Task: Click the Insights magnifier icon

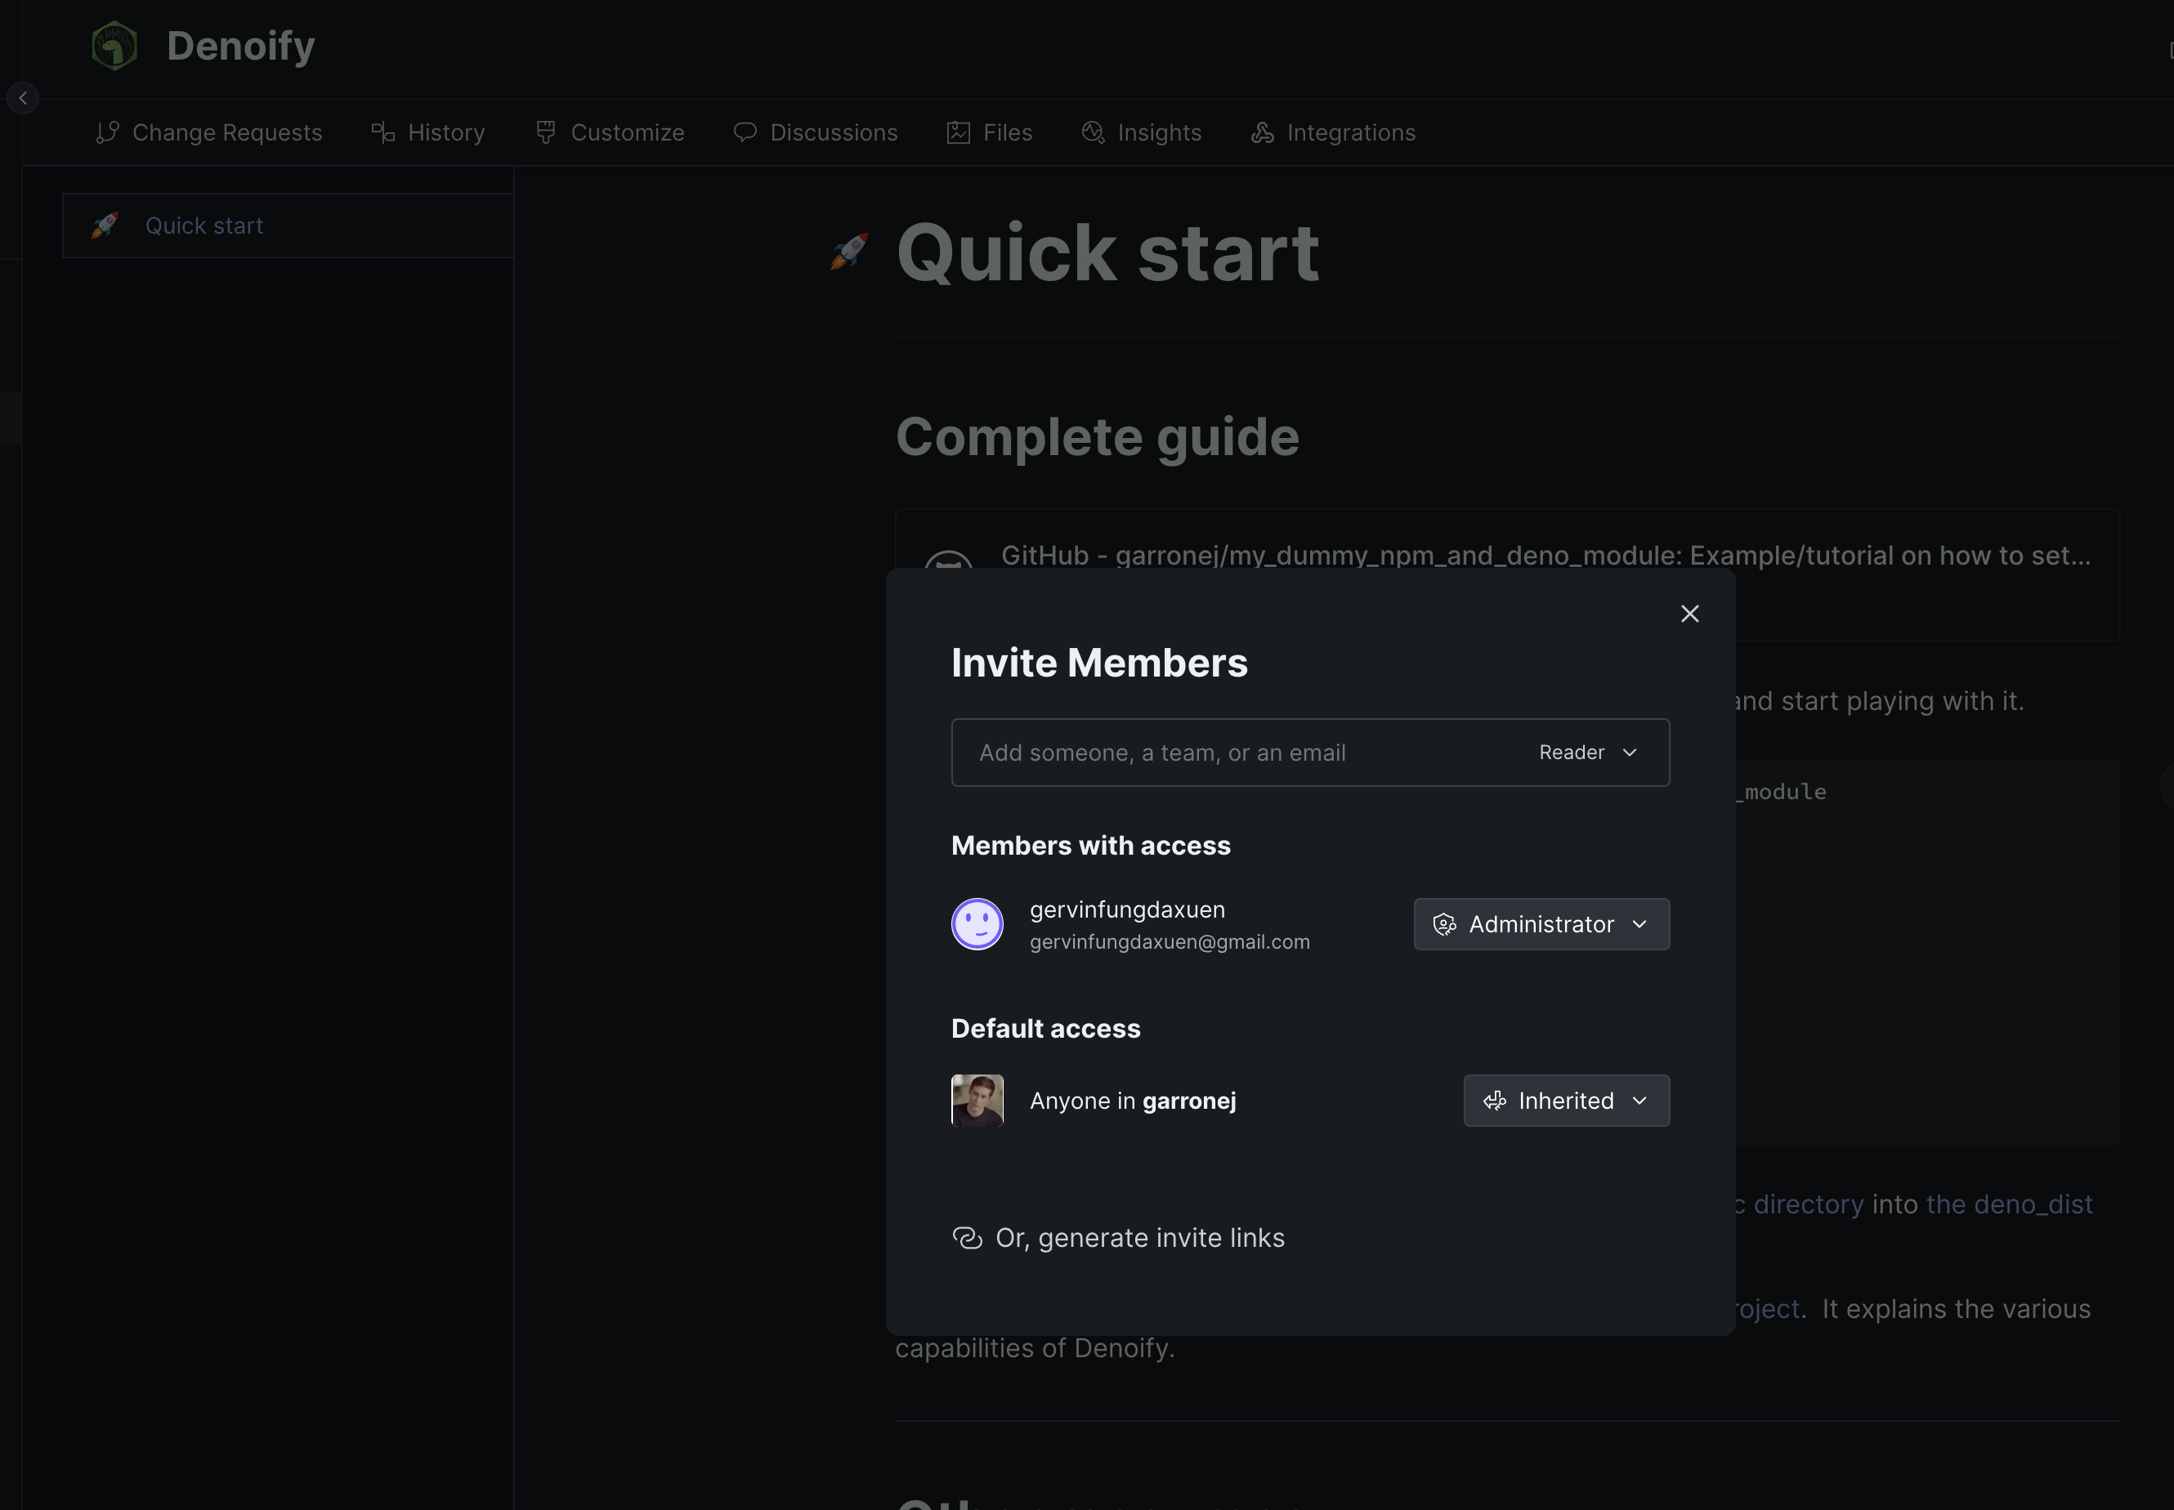Action: (1092, 132)
